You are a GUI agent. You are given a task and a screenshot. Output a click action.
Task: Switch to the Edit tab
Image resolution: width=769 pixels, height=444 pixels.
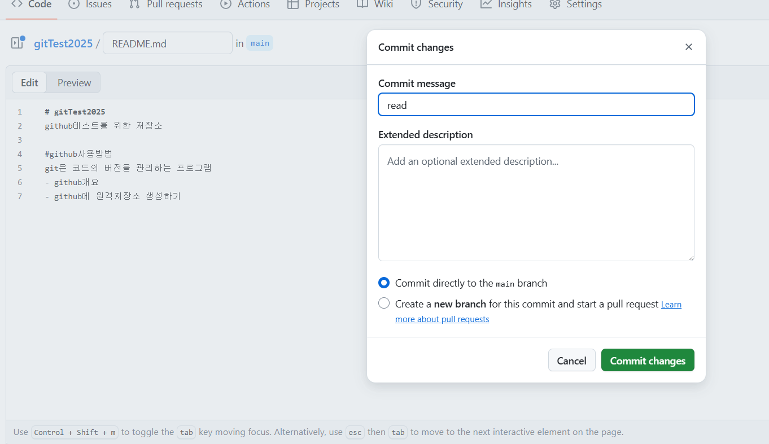pyautogui.click(x=29, y=82)
